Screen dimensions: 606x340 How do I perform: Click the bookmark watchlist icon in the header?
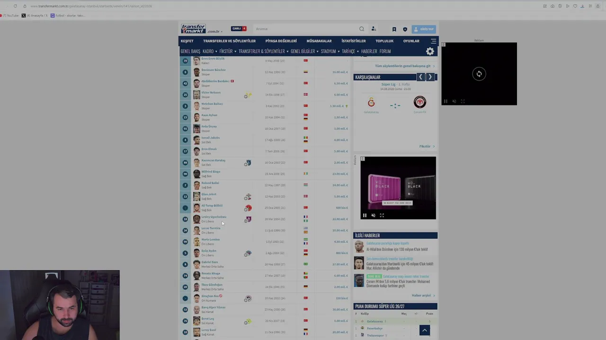394,29
